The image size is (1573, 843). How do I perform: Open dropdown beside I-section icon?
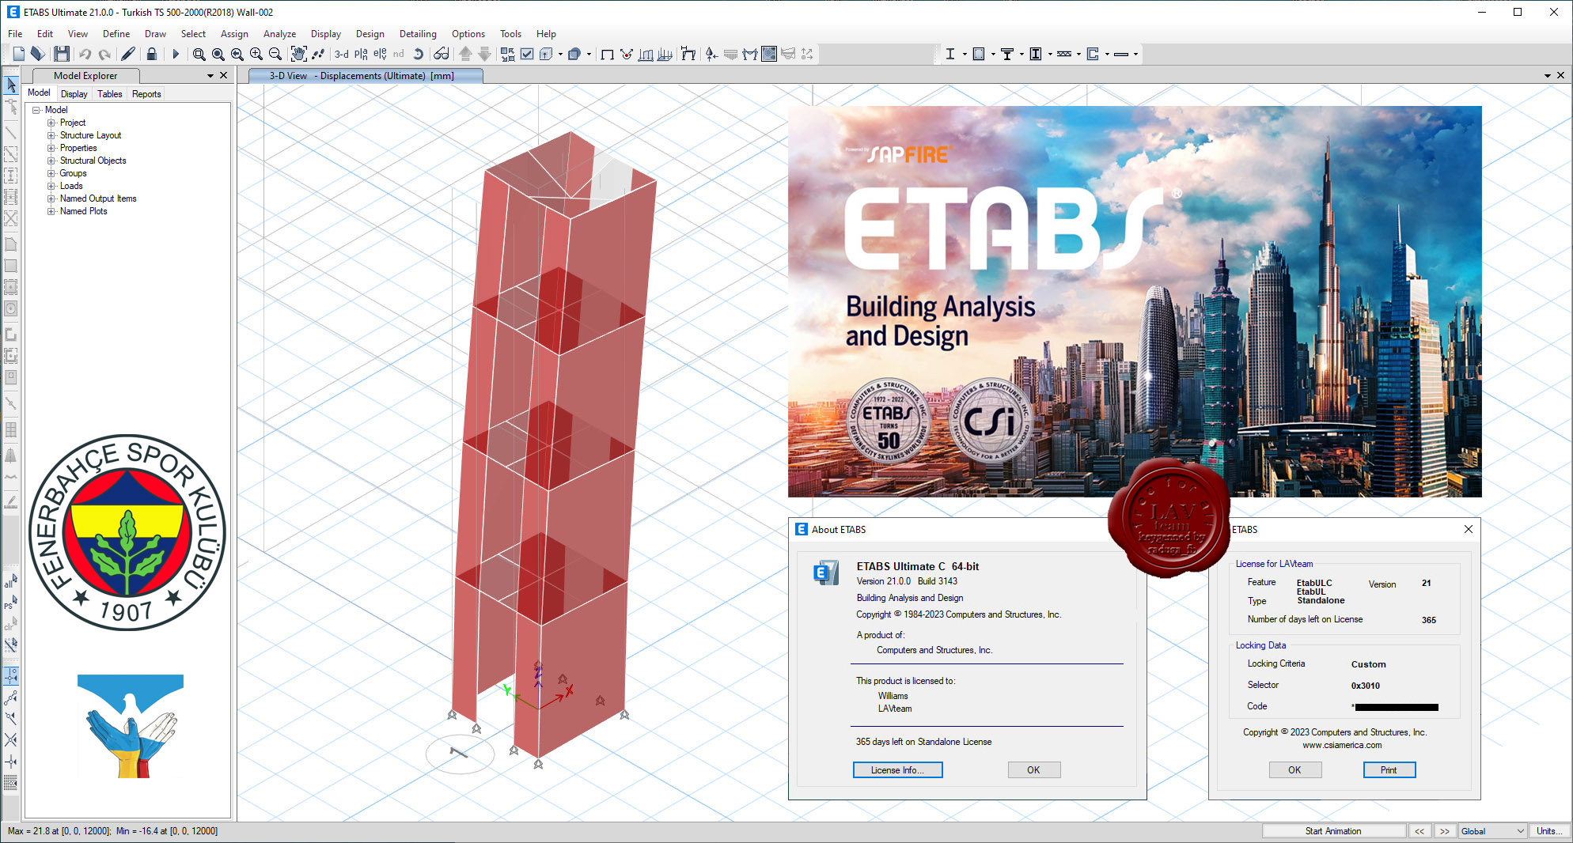[x=965, y=54]
